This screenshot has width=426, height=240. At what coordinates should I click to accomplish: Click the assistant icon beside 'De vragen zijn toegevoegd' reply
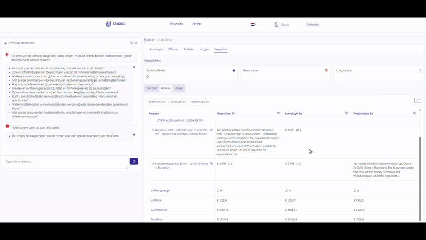click(134, 135)
